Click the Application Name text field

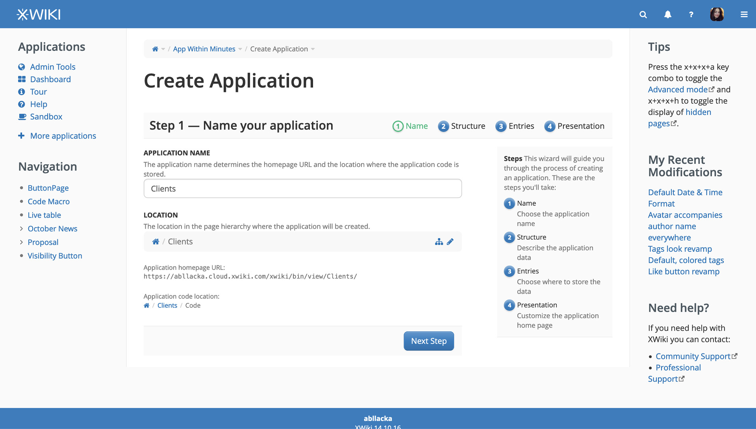pos(302,189)
